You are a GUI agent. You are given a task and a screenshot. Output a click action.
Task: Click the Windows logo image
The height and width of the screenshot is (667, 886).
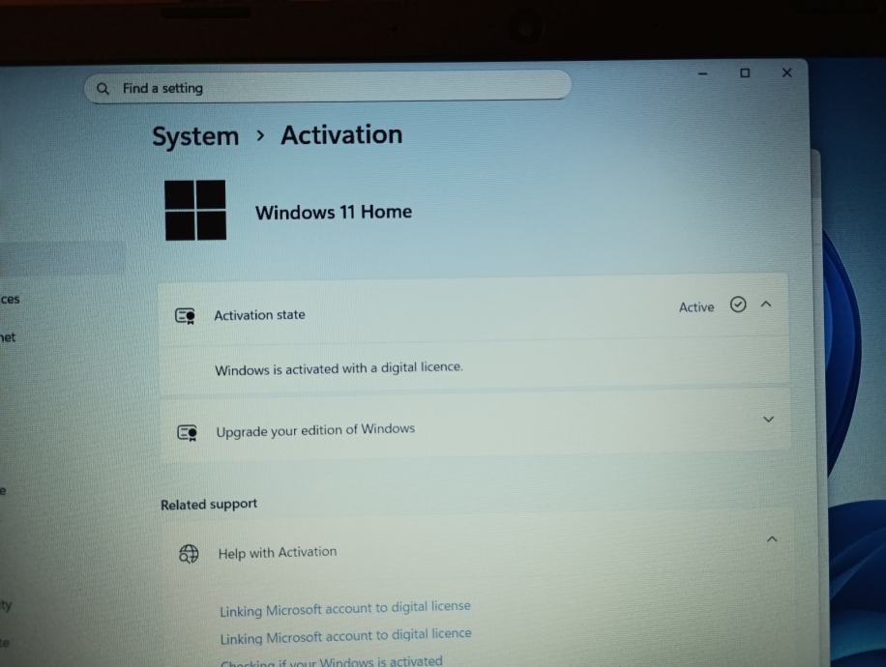[x=195, y=210]
